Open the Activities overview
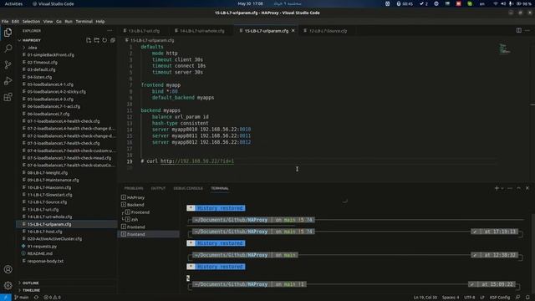 click(13, 3)
